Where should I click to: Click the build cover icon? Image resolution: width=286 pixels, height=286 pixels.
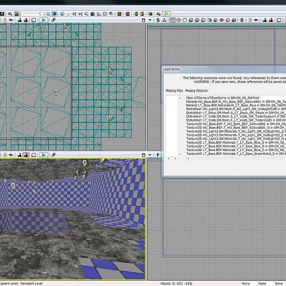click(x=86, y=14)
